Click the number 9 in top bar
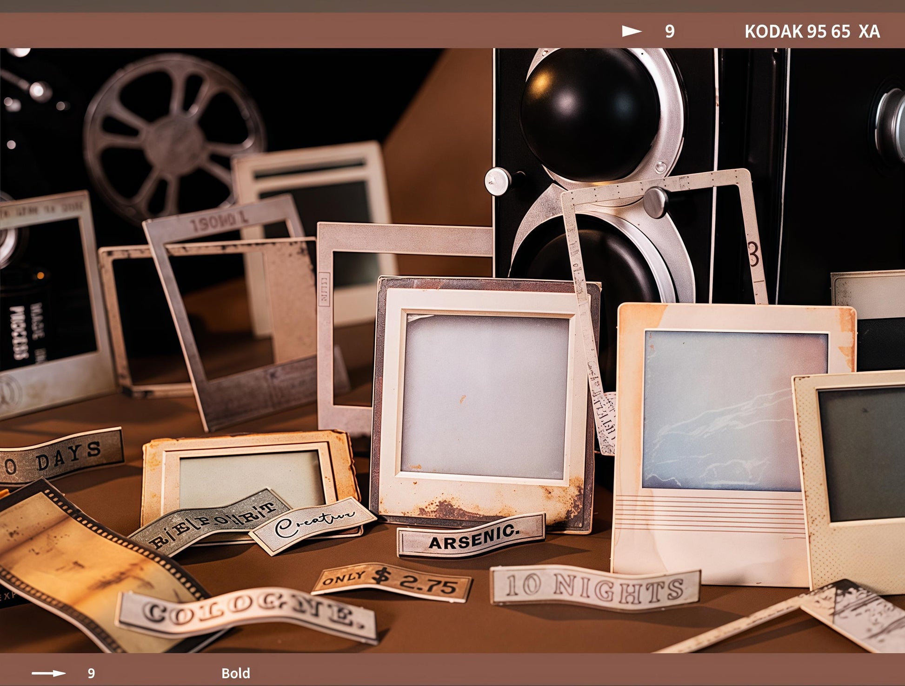Viewport: 905px width, 686px height. click(x=669, y=31)
